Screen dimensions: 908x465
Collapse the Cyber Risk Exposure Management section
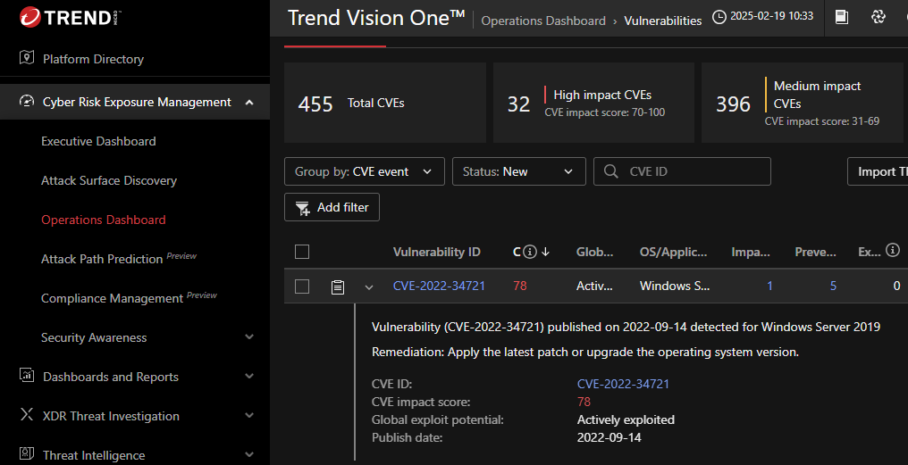coord(248,102)
